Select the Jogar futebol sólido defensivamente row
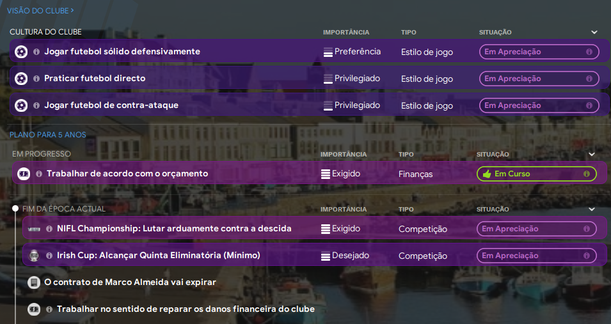The width and height of the screenshot is (611, 324). 310,51
